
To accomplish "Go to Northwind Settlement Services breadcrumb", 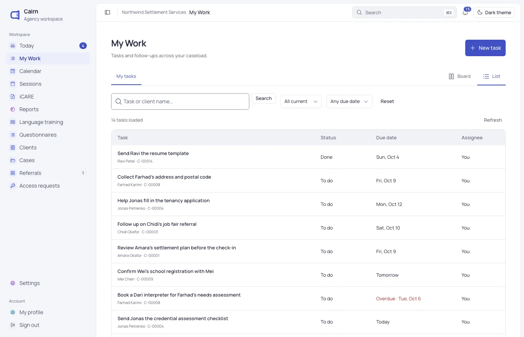I will point(154,12).
